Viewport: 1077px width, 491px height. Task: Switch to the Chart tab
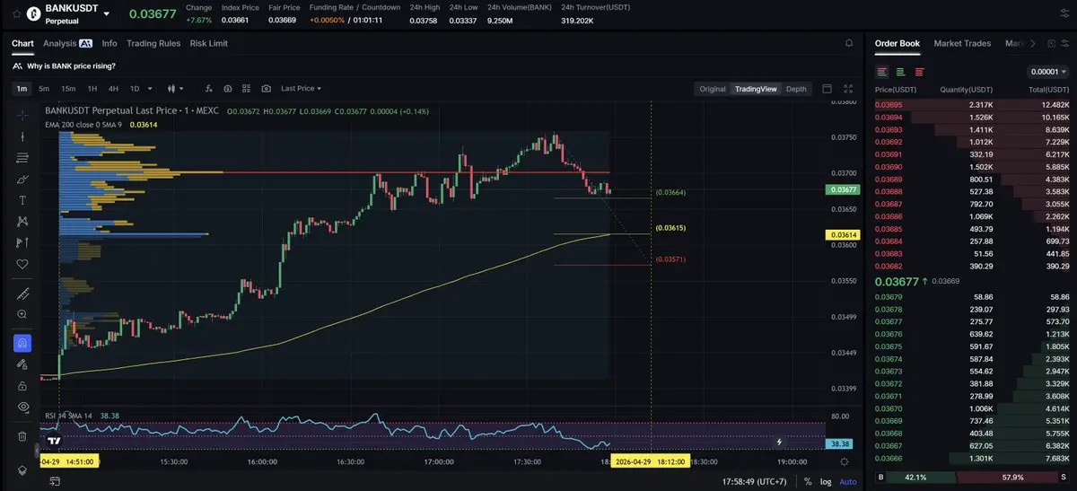click(x=22, y=43)
